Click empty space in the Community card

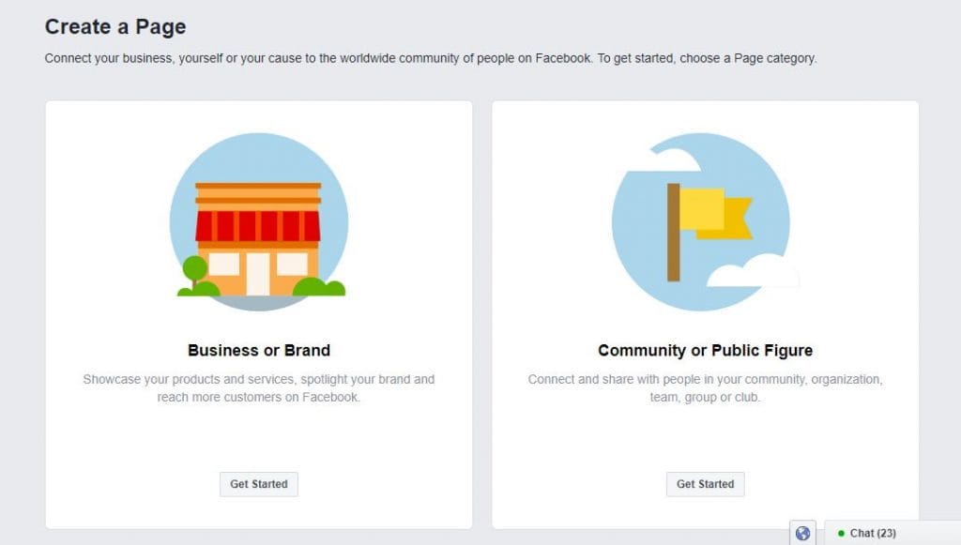[705, 438]
